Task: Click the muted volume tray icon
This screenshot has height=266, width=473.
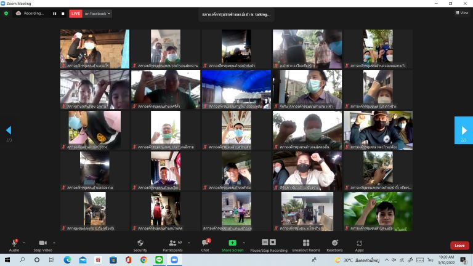Action: point(394,260)
